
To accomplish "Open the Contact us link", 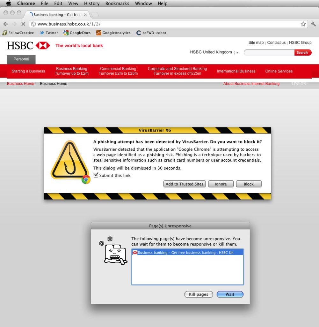I will tap(276, 42).
